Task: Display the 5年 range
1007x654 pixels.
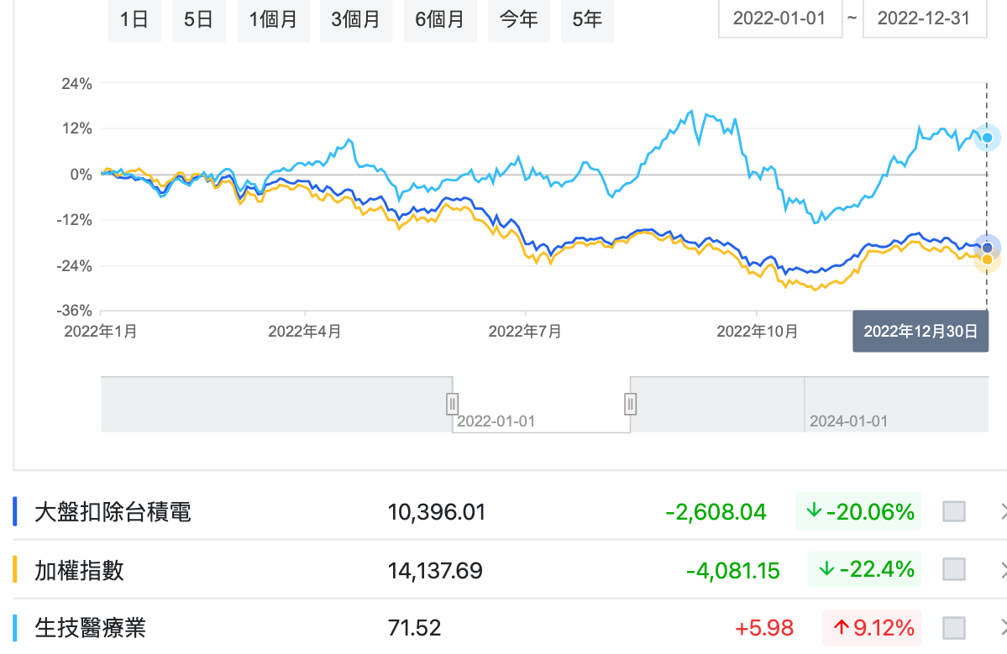Action: 587,19
